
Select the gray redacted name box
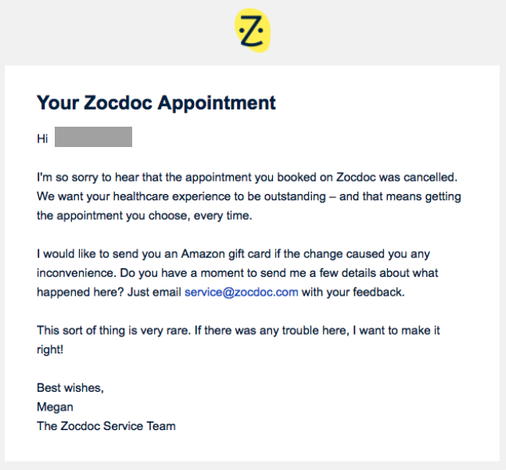pos(93,137)
